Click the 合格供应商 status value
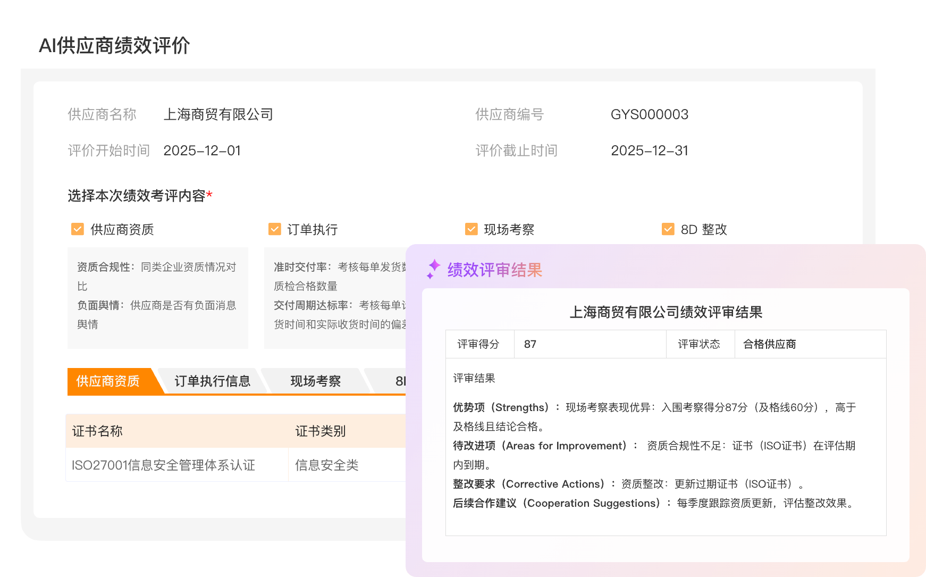 pos(769,344)
